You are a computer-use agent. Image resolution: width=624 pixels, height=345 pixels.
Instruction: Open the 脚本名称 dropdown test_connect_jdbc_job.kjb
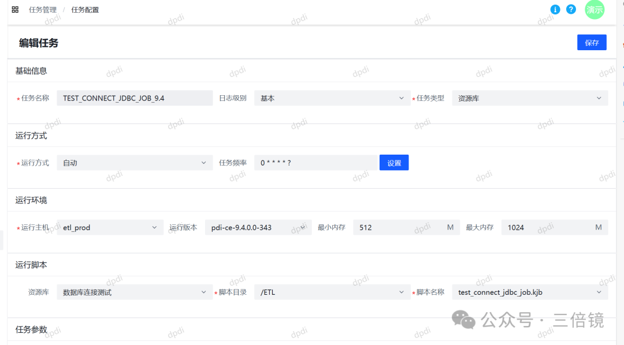(530, 292)
